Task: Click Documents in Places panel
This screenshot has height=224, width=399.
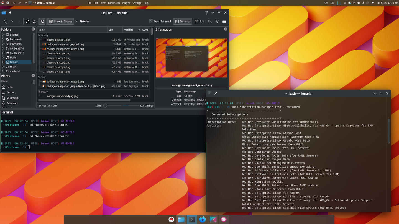Action: (12, 98)
